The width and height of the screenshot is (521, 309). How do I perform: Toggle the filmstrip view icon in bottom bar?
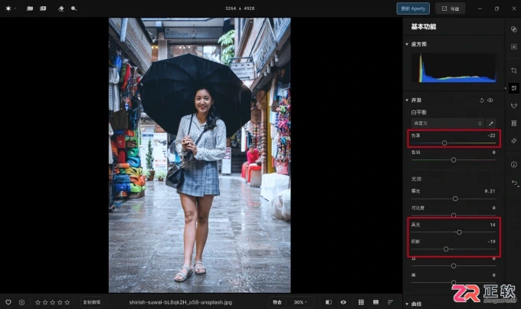(x=375, y=302)
